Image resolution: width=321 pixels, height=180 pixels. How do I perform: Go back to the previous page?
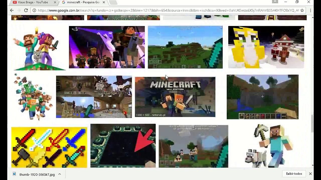[x=12, y=10]
